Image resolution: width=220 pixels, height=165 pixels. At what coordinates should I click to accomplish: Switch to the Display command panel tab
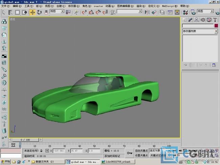point(209,20)
